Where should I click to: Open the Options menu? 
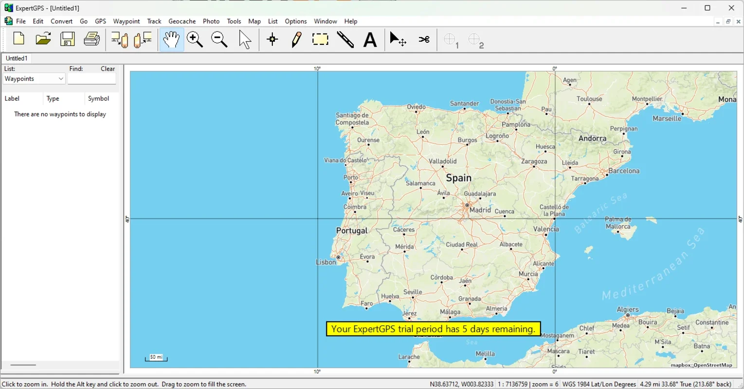296,21
